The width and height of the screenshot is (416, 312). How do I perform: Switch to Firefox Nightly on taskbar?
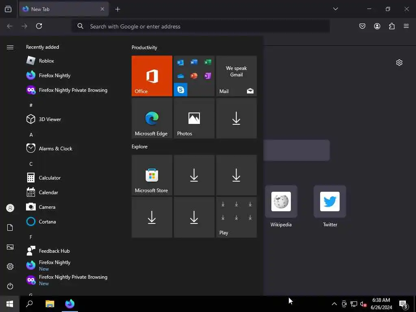[70, 304]
